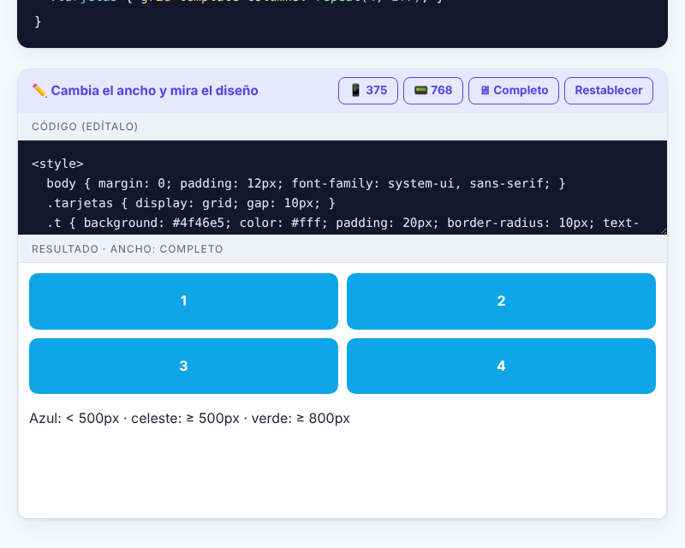Image resolution: width=685 pixels, height=548 pixels.
Task: Select card number 3 in result
Action: tap(183, 366)
